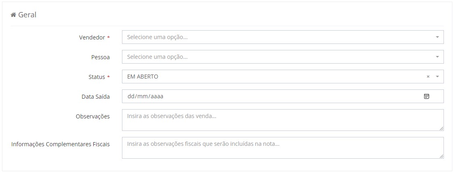Click the Pessoa placeholder text 'Selecione uma opção...'

[157, 57]
